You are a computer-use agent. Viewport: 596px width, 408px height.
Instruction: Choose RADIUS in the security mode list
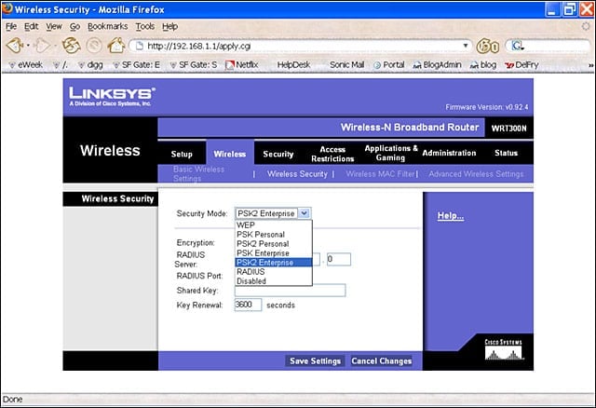point(274,271)
